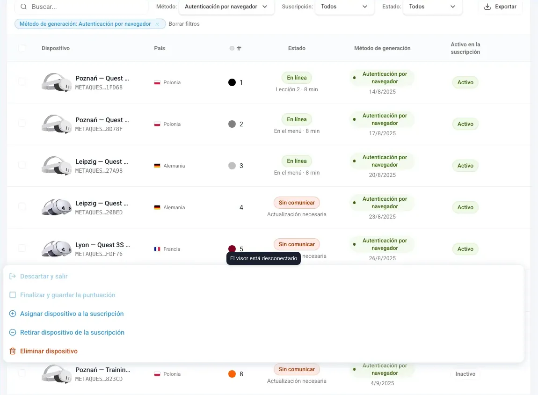The height and width of the screenshot is (395, 538).
Task: Check the box for Poznań device 1FD68
Action: tap(22, 82)
